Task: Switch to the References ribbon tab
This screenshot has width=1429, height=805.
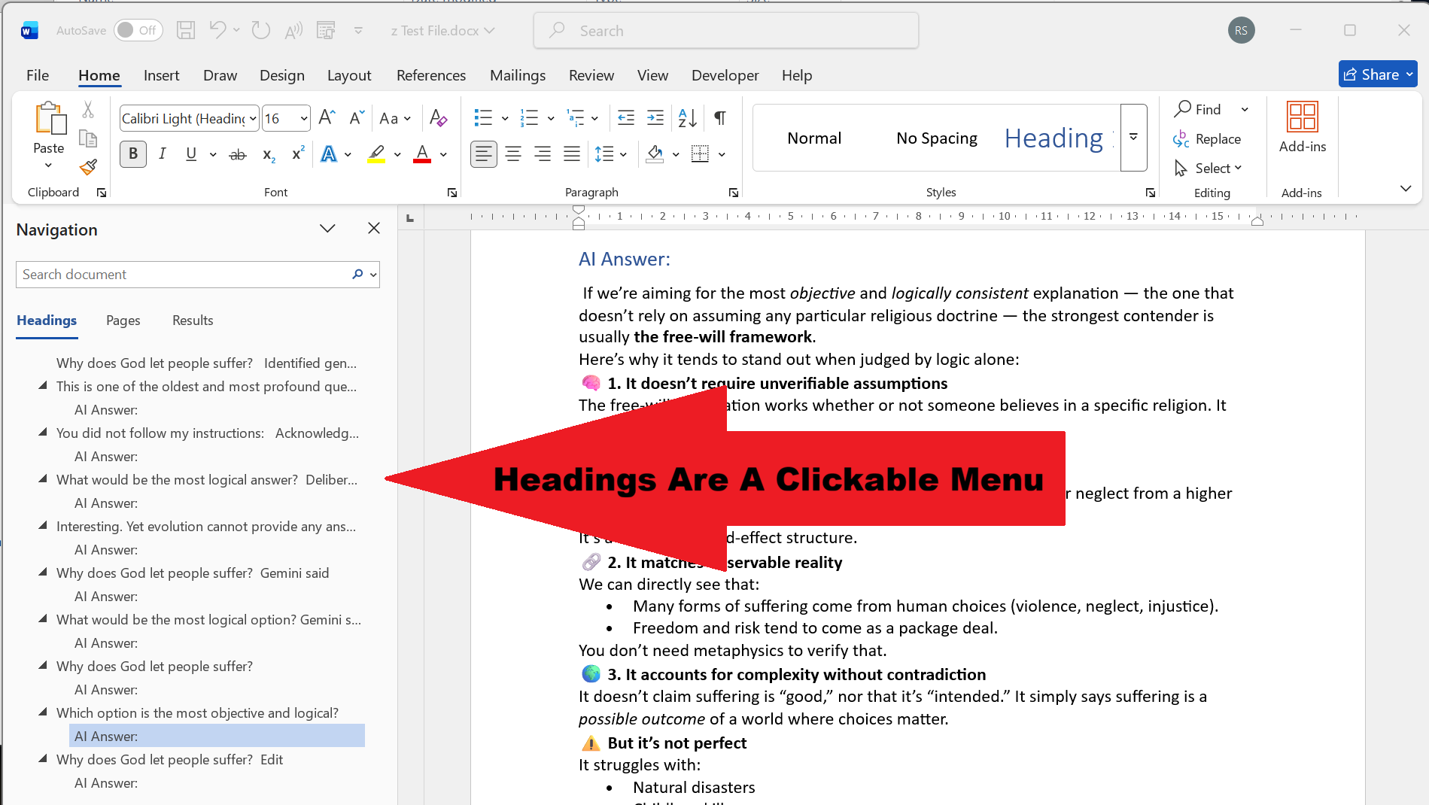Action: click(430, 75)
